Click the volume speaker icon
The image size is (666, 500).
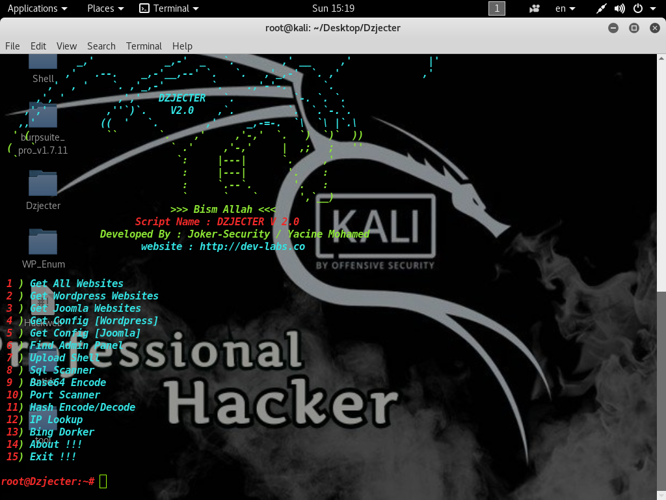click(619, 8)
